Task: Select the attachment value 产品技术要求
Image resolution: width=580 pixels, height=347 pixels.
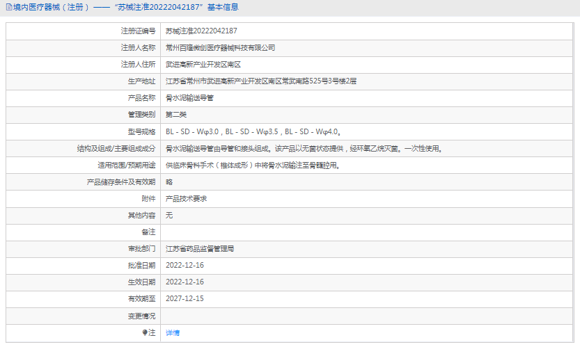Action: pyautogui.click(x=186, y=198)
